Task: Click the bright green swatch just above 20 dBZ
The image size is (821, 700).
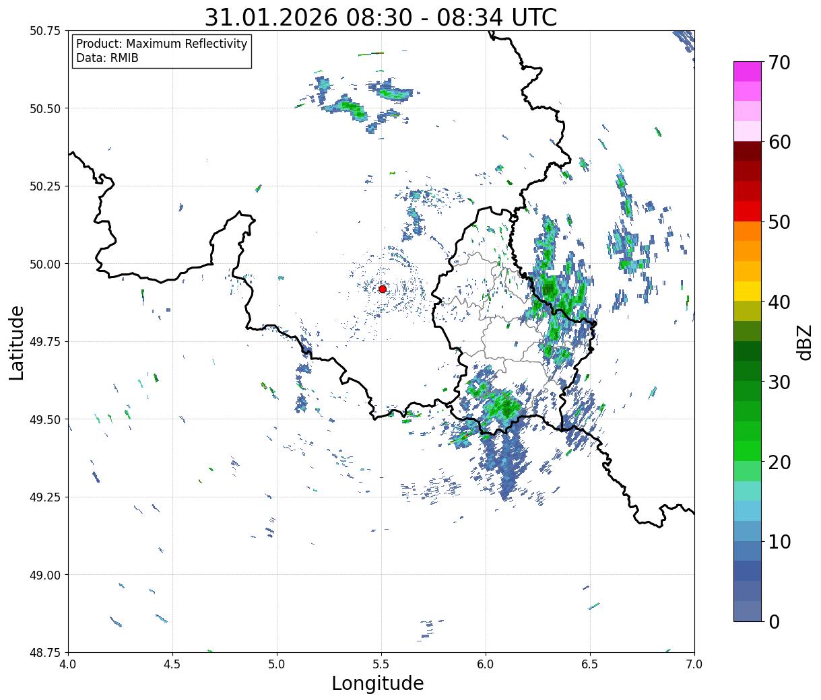Action: coord(748,451)
